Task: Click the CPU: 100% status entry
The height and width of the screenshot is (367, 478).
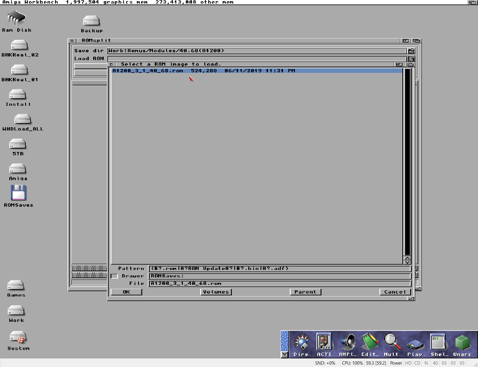Action: [352, 363]
